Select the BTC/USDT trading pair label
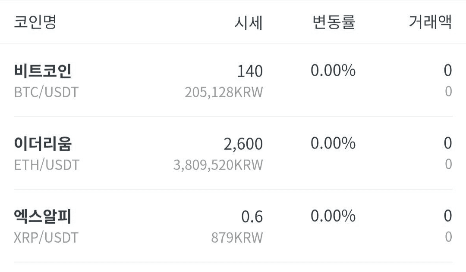The width and height of the screenshot is (466, 272). click(x=47, y=92)
